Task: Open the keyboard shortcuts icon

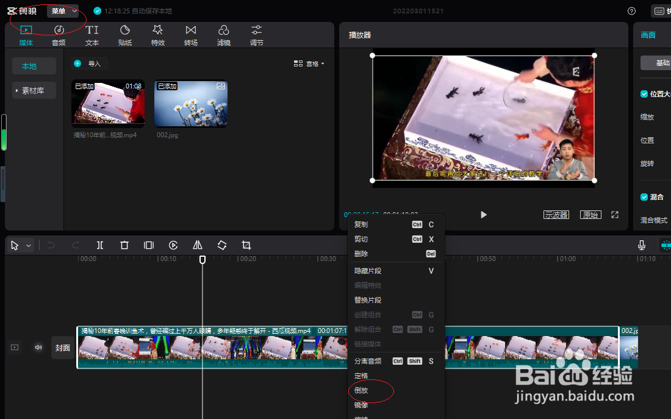Action: point(659,11)
